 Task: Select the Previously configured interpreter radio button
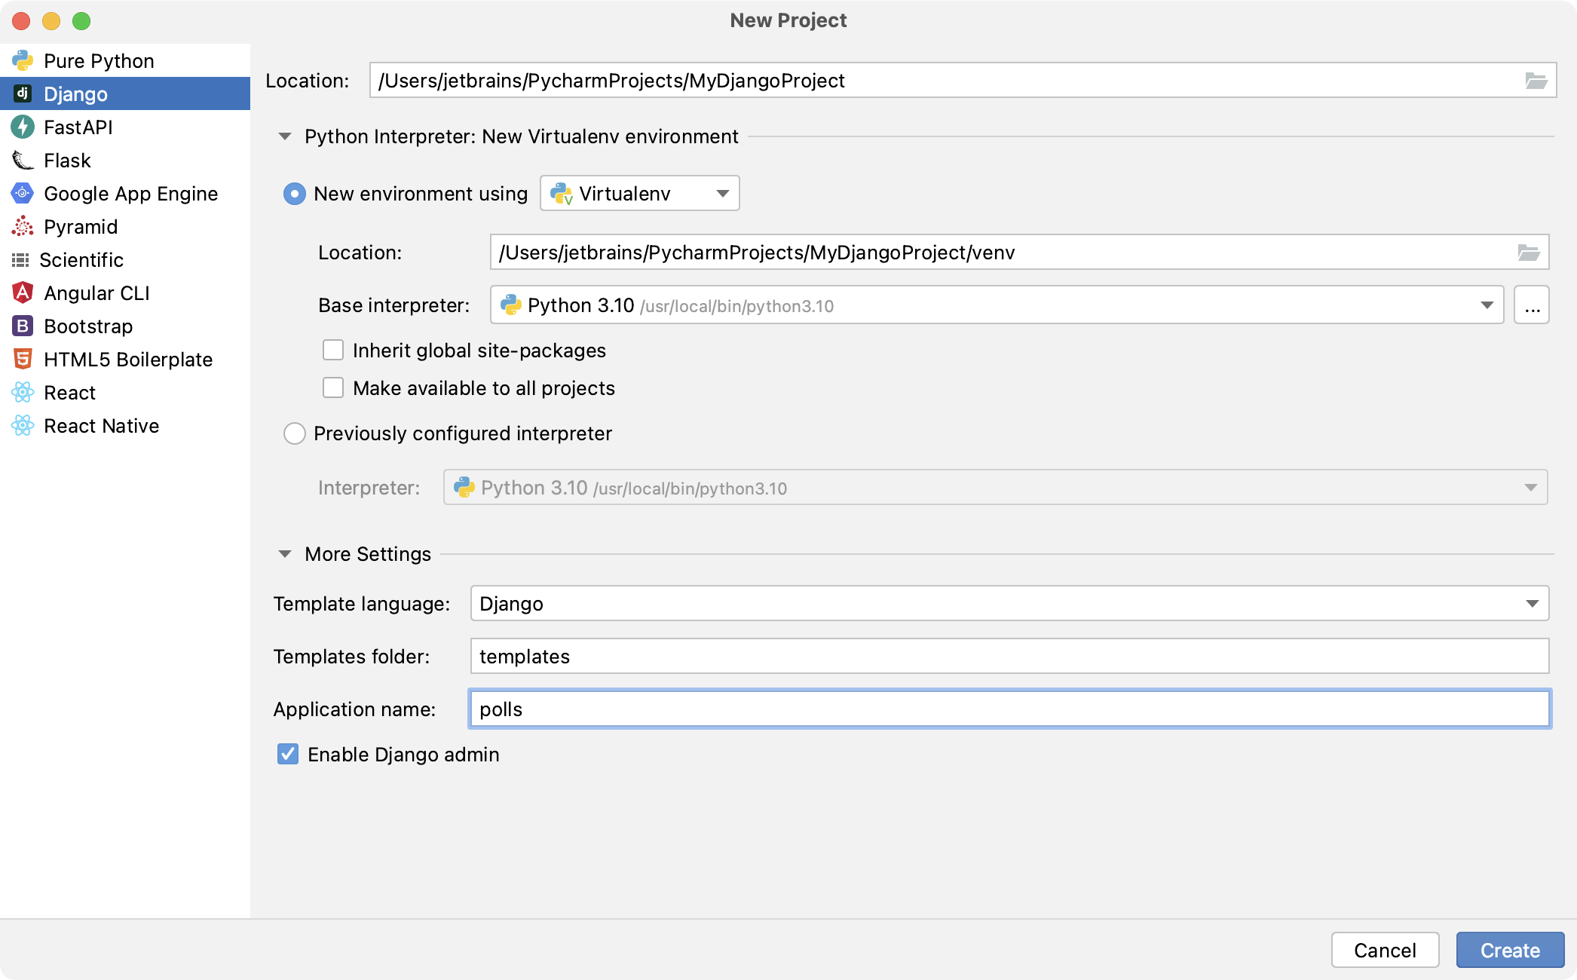[x=295, y=433]
